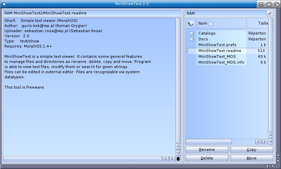
Task: Click the Docs folder icon
Action: point(191,39)
